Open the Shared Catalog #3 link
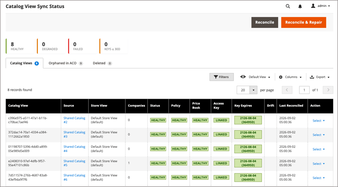The width and height of the screenshot is (338, 187). (x=74, y=134)
